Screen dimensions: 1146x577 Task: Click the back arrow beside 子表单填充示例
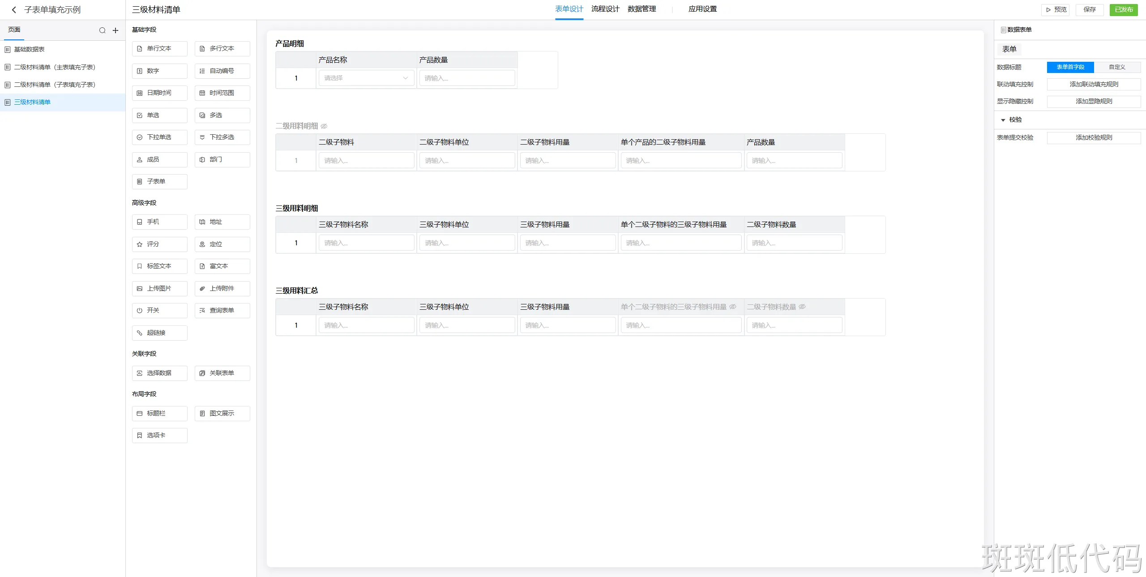[x=14, y=10]
